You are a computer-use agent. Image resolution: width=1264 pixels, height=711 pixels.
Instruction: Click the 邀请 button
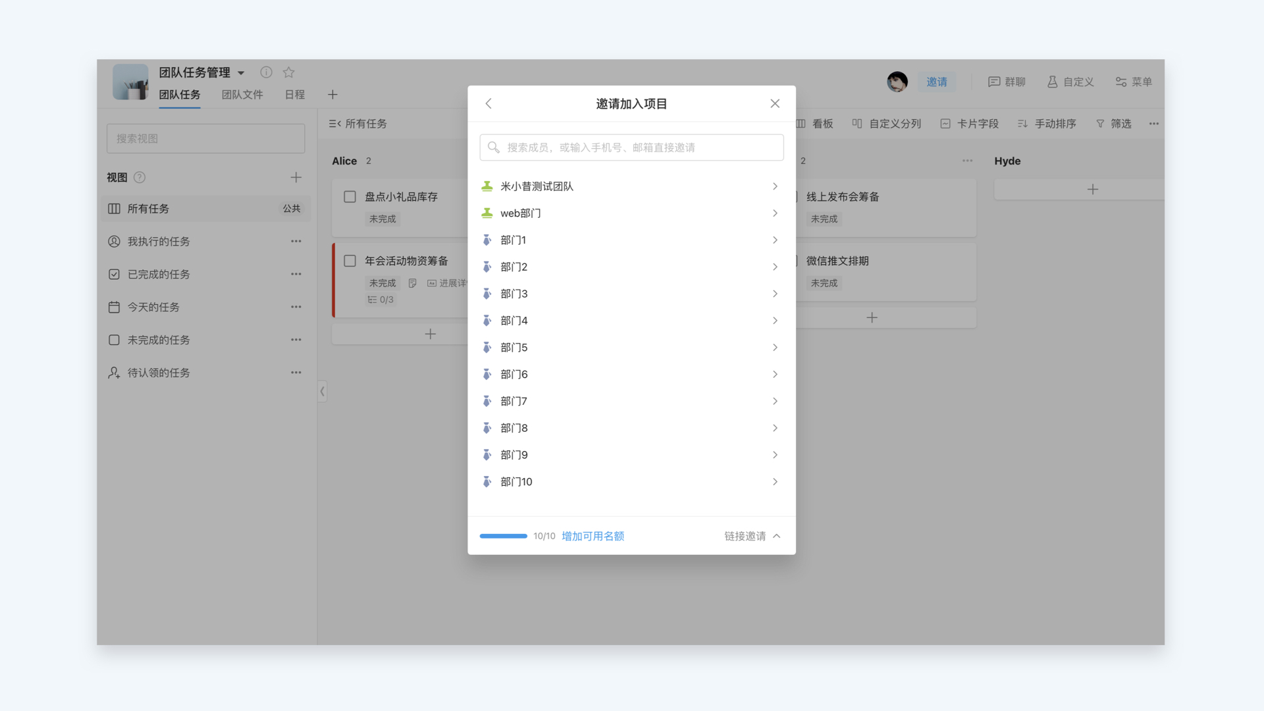(x=937, y=82)
